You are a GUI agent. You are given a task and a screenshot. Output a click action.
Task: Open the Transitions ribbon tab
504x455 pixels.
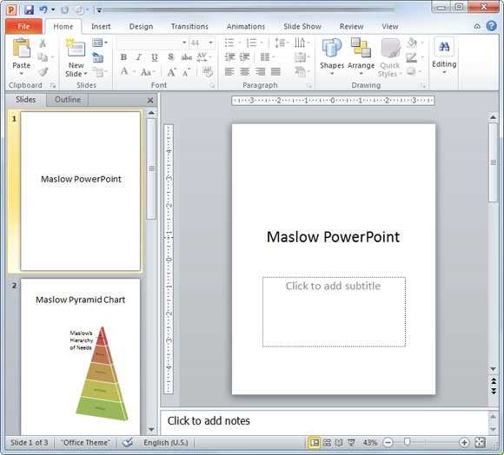189,26
